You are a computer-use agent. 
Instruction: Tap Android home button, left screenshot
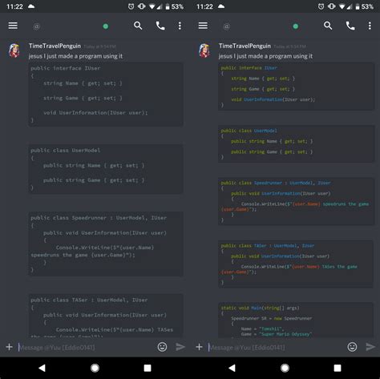95,368
